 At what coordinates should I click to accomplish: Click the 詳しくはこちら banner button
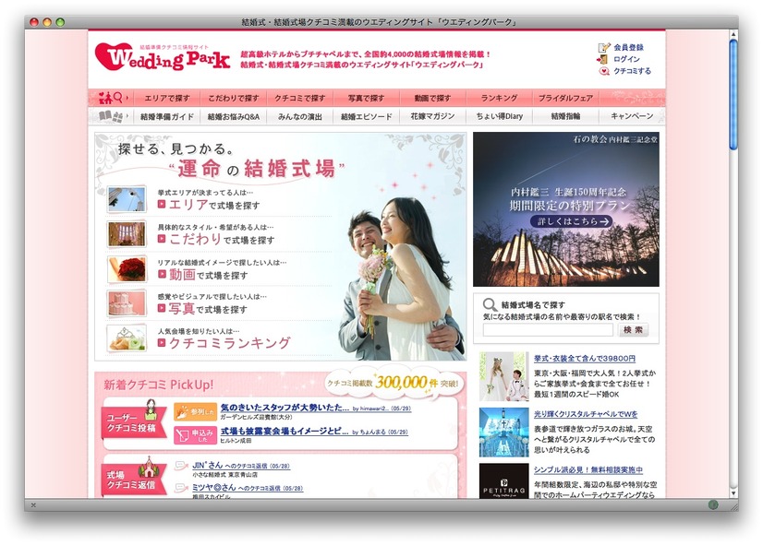571,221
